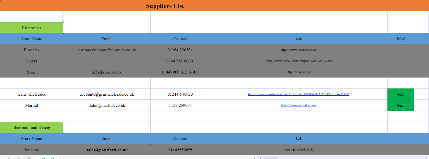Open the https://ponsford.co.uk/ link
The height and width of the screenshot is (159, 429).
pos(299,150)
